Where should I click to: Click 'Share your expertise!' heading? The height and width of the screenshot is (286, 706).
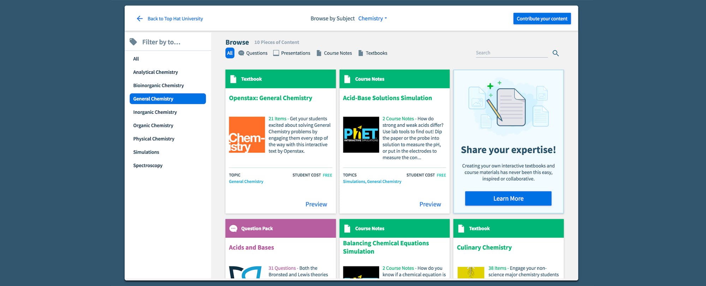point(508,150)
